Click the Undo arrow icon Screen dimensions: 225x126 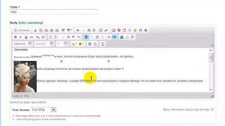pyautogui.click(x=78, y=30)
